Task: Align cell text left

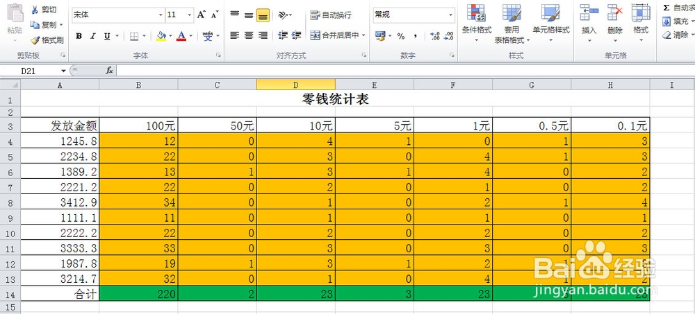Action: pyautogui.click(x=234, y=35)
